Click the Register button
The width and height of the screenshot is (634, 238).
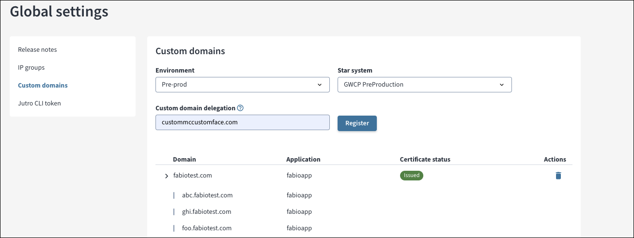(357, 123)
